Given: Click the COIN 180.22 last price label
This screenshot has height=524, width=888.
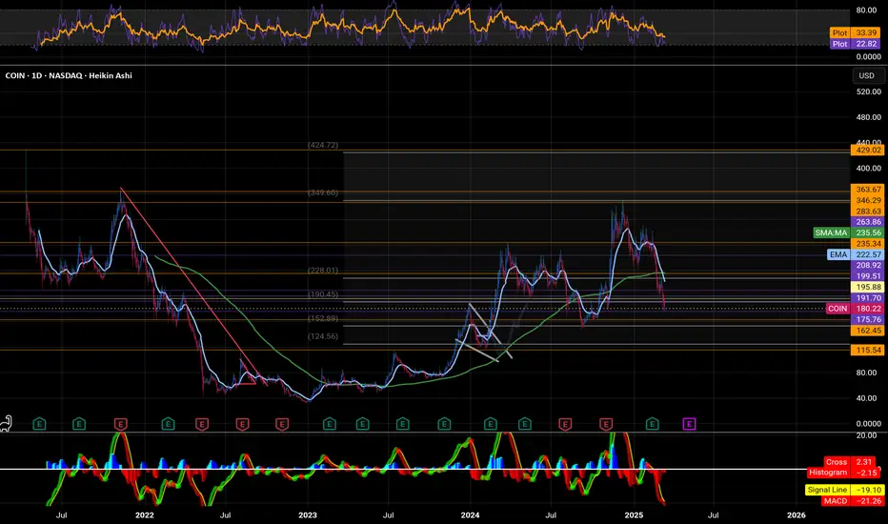Looking at the screenshot, I should 856,309.
